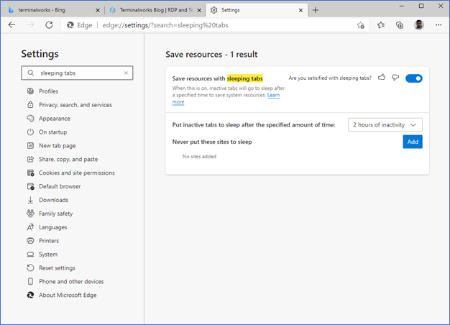450x325 pixels.
Task: Close the Settings tab
Action: 300,10
